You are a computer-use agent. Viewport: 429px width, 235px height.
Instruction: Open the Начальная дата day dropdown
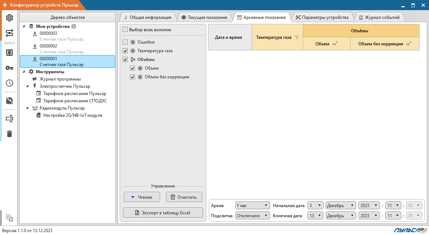(x=315, y=206)
